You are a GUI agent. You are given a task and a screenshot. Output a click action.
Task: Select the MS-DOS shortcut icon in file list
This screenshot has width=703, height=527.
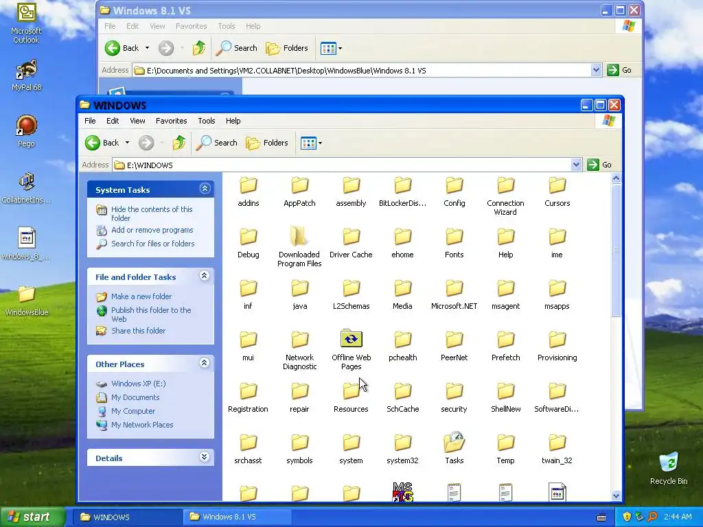pyautogui.click(x=402, y=491)
